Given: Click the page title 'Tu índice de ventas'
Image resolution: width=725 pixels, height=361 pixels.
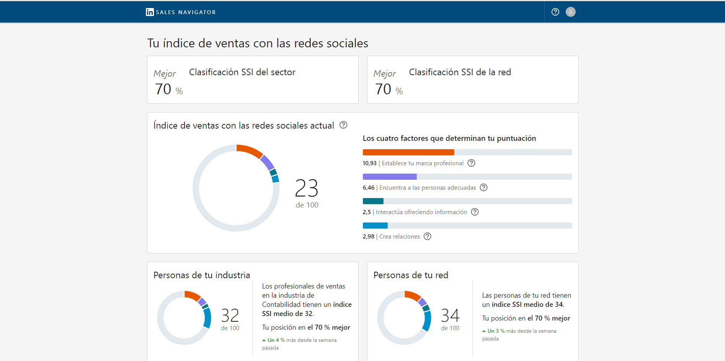Looking at the screenshot, I should pyautogui.click(x=258, y=43).
